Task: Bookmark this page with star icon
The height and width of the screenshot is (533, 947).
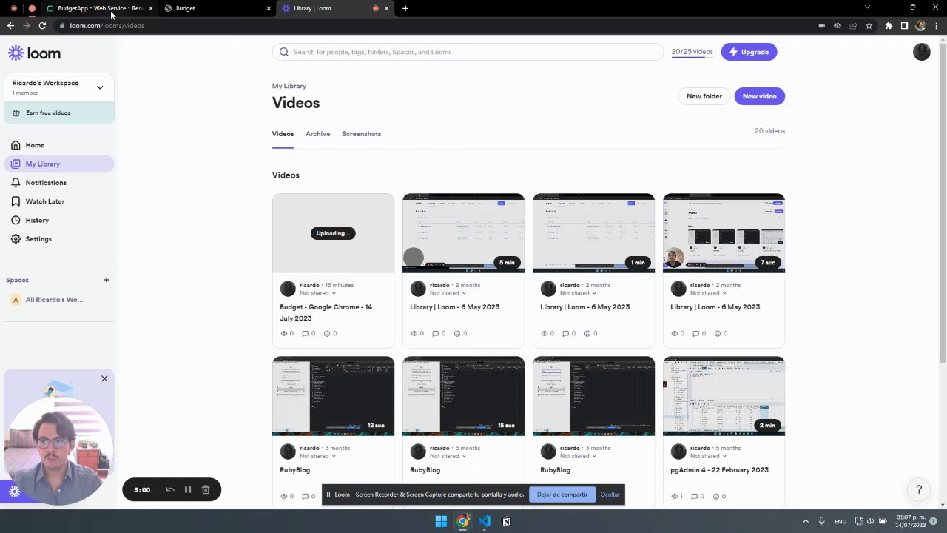Action: [869, 25]
